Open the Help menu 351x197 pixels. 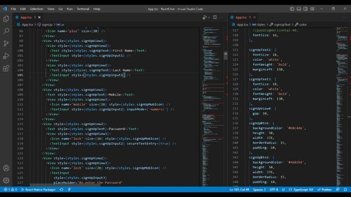click(97, 9)
